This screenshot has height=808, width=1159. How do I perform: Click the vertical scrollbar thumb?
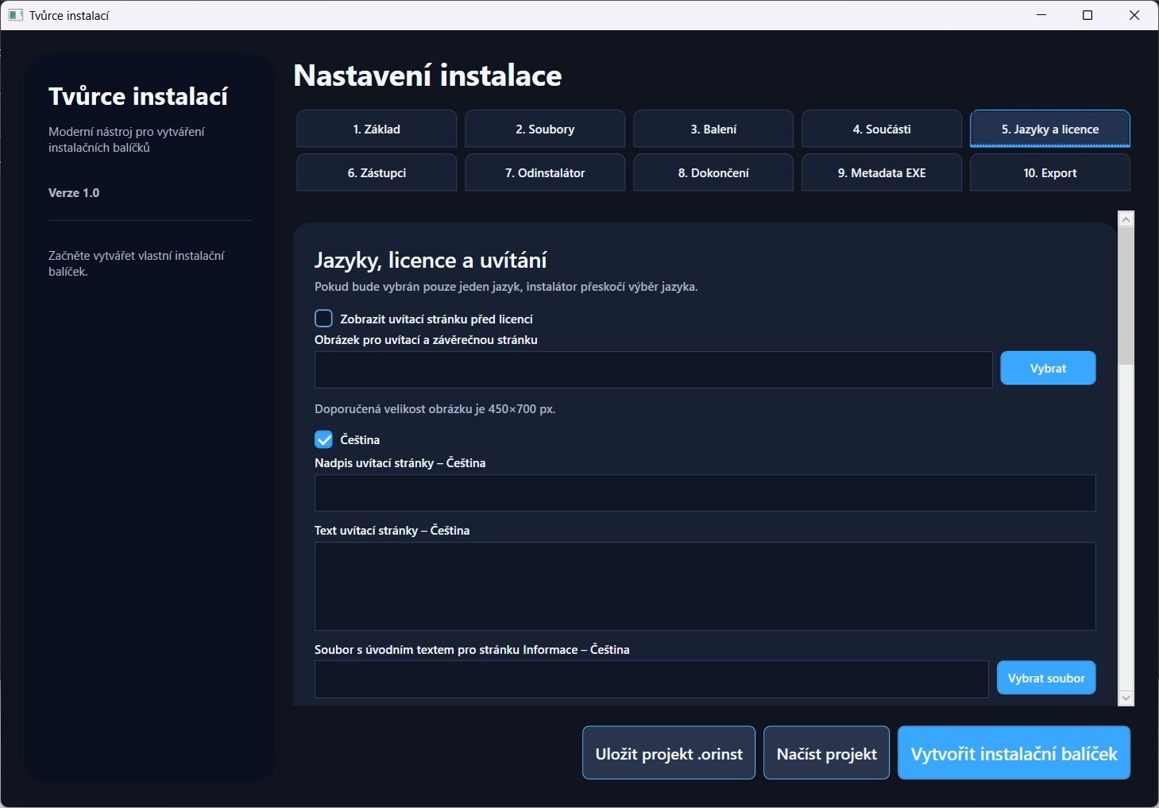tap(1126, 296)
